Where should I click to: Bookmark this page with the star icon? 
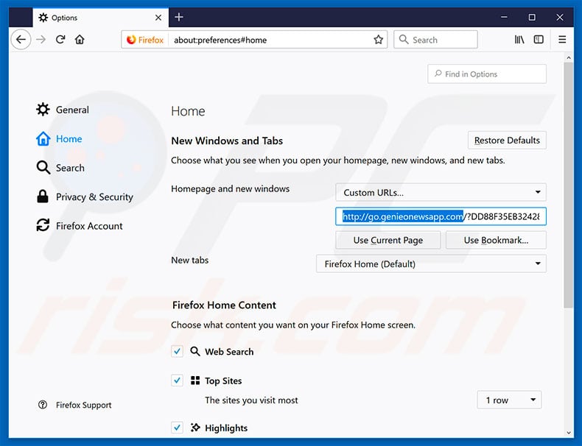pos(378,40)
